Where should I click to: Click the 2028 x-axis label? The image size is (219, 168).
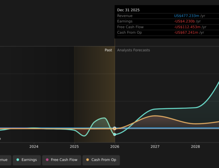coord(195,147)
